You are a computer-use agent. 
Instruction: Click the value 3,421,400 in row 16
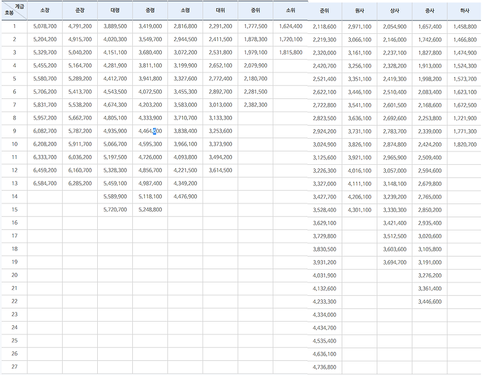395,223
